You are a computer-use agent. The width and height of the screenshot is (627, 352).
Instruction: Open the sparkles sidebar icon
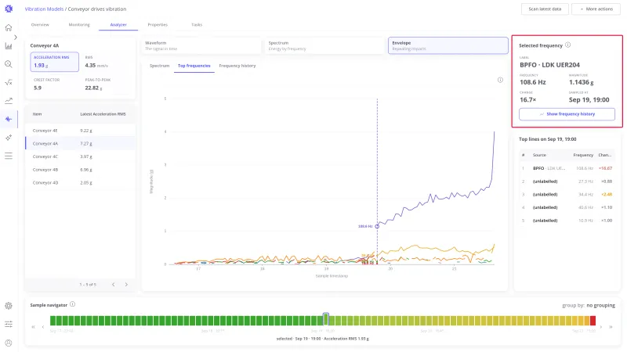(x=9, y=138)
